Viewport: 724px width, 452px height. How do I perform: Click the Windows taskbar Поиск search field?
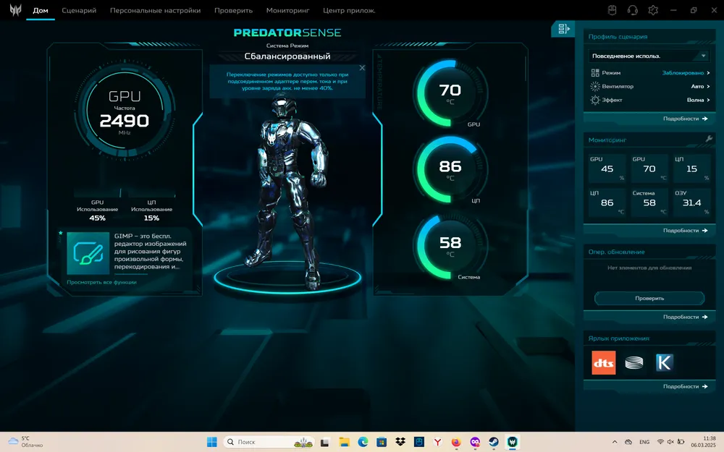click(x=257, y=441)
